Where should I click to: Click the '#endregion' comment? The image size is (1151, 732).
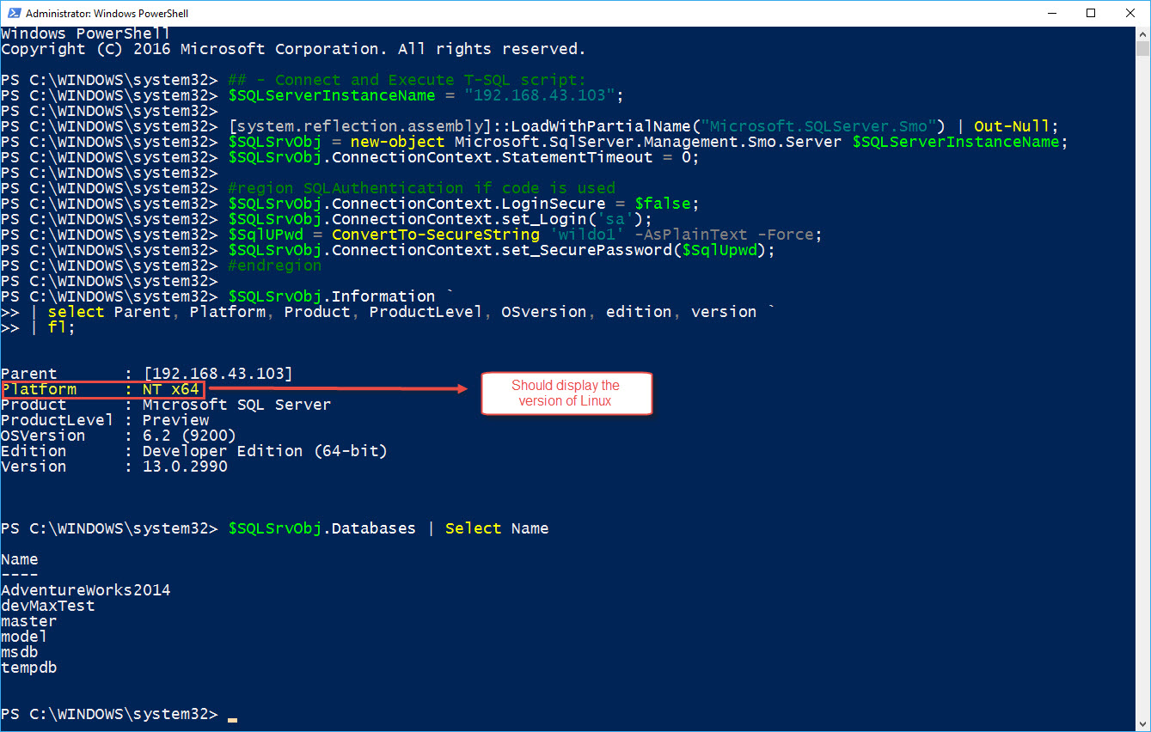pyautogui.click(x=275, y=265)
